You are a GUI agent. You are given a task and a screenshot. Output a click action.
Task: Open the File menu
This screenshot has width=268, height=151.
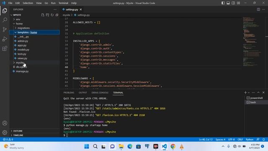(x=10, y=3)
